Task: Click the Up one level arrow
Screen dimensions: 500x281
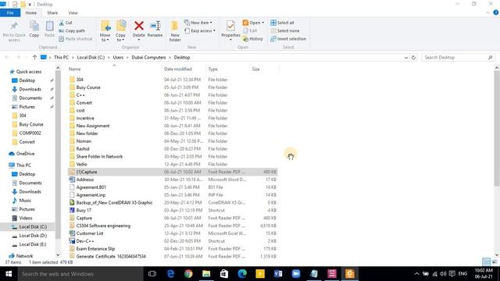Action: (34, 57)
